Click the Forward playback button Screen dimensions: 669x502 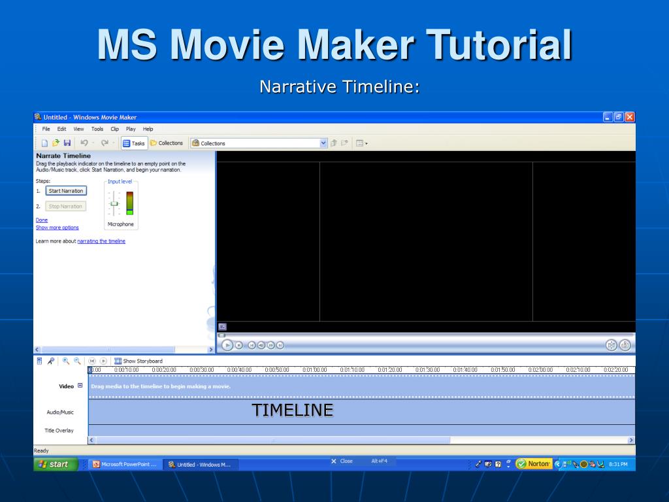tap(280, 345)
